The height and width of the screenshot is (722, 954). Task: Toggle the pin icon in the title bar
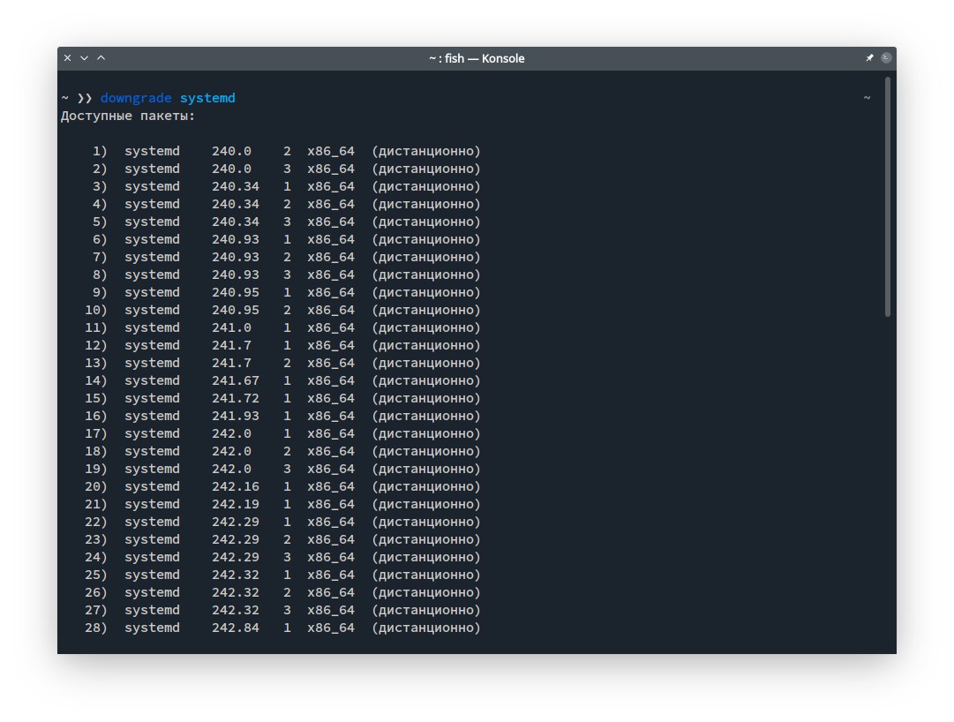869,57
